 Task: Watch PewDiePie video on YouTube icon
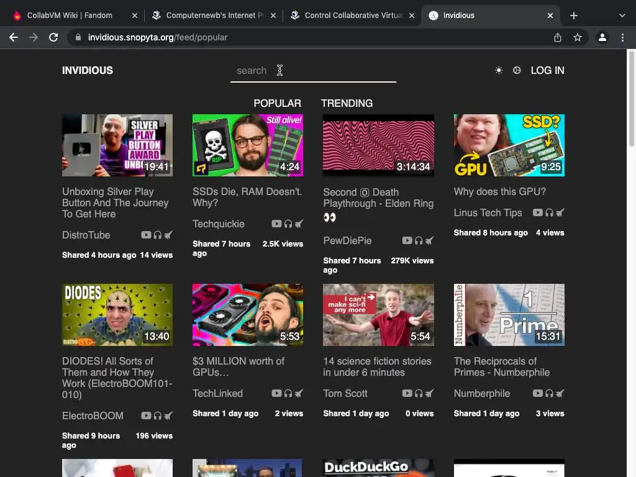coord(407,240)
